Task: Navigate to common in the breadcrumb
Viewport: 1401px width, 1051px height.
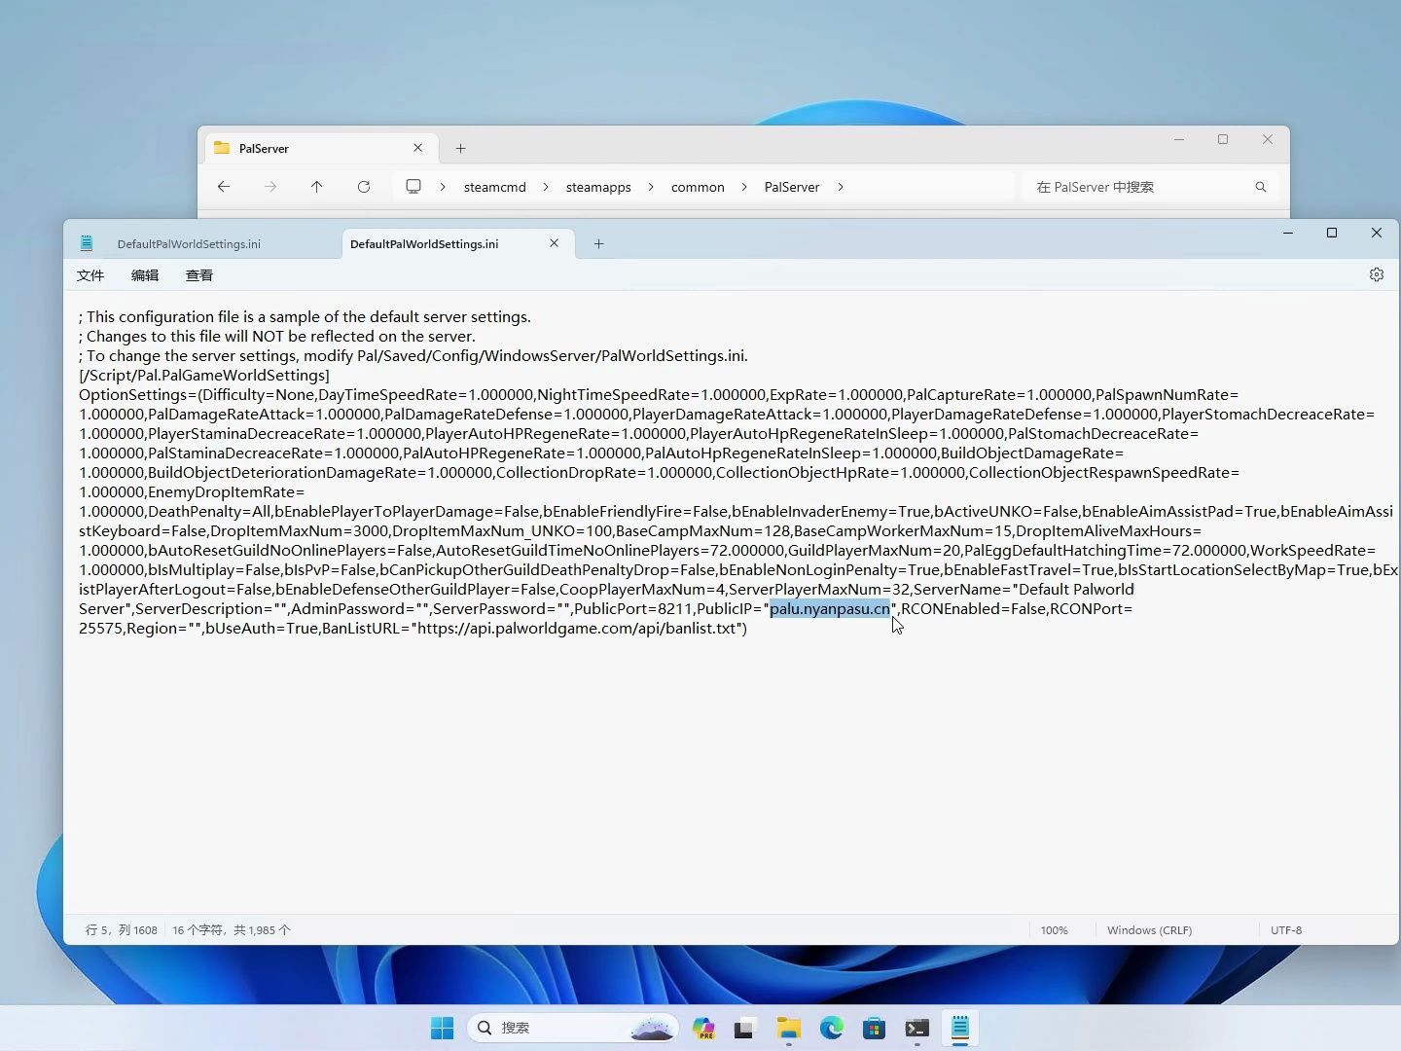Action: click(698, 187)
